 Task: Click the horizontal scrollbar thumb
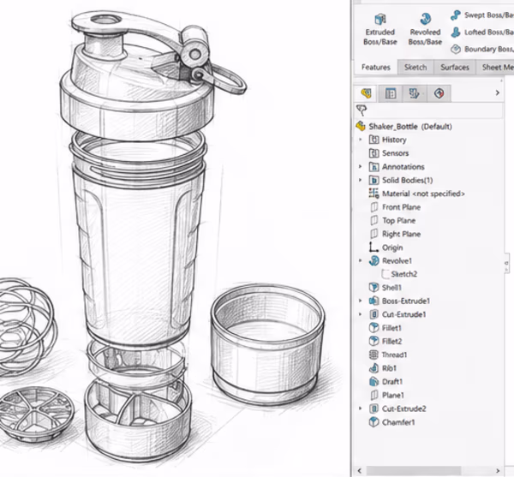414,471
